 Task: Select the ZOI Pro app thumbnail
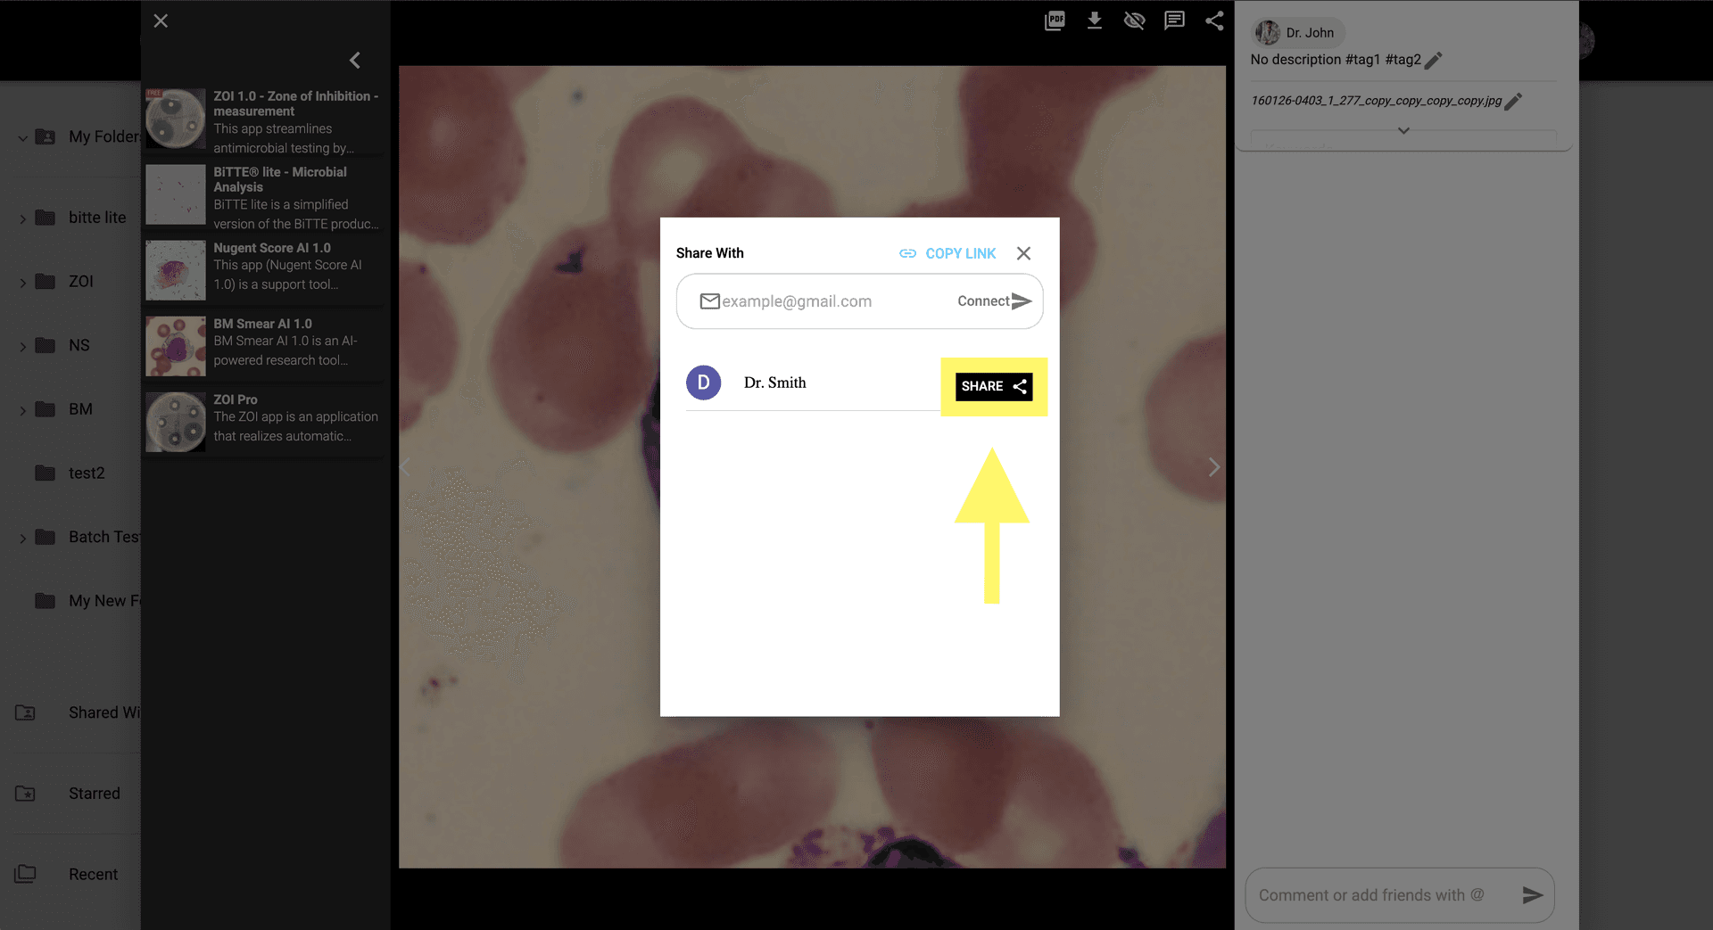pos(175,421)
